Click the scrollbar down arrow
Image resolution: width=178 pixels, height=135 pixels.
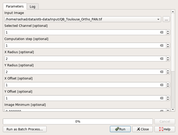[x=173, y=109]
